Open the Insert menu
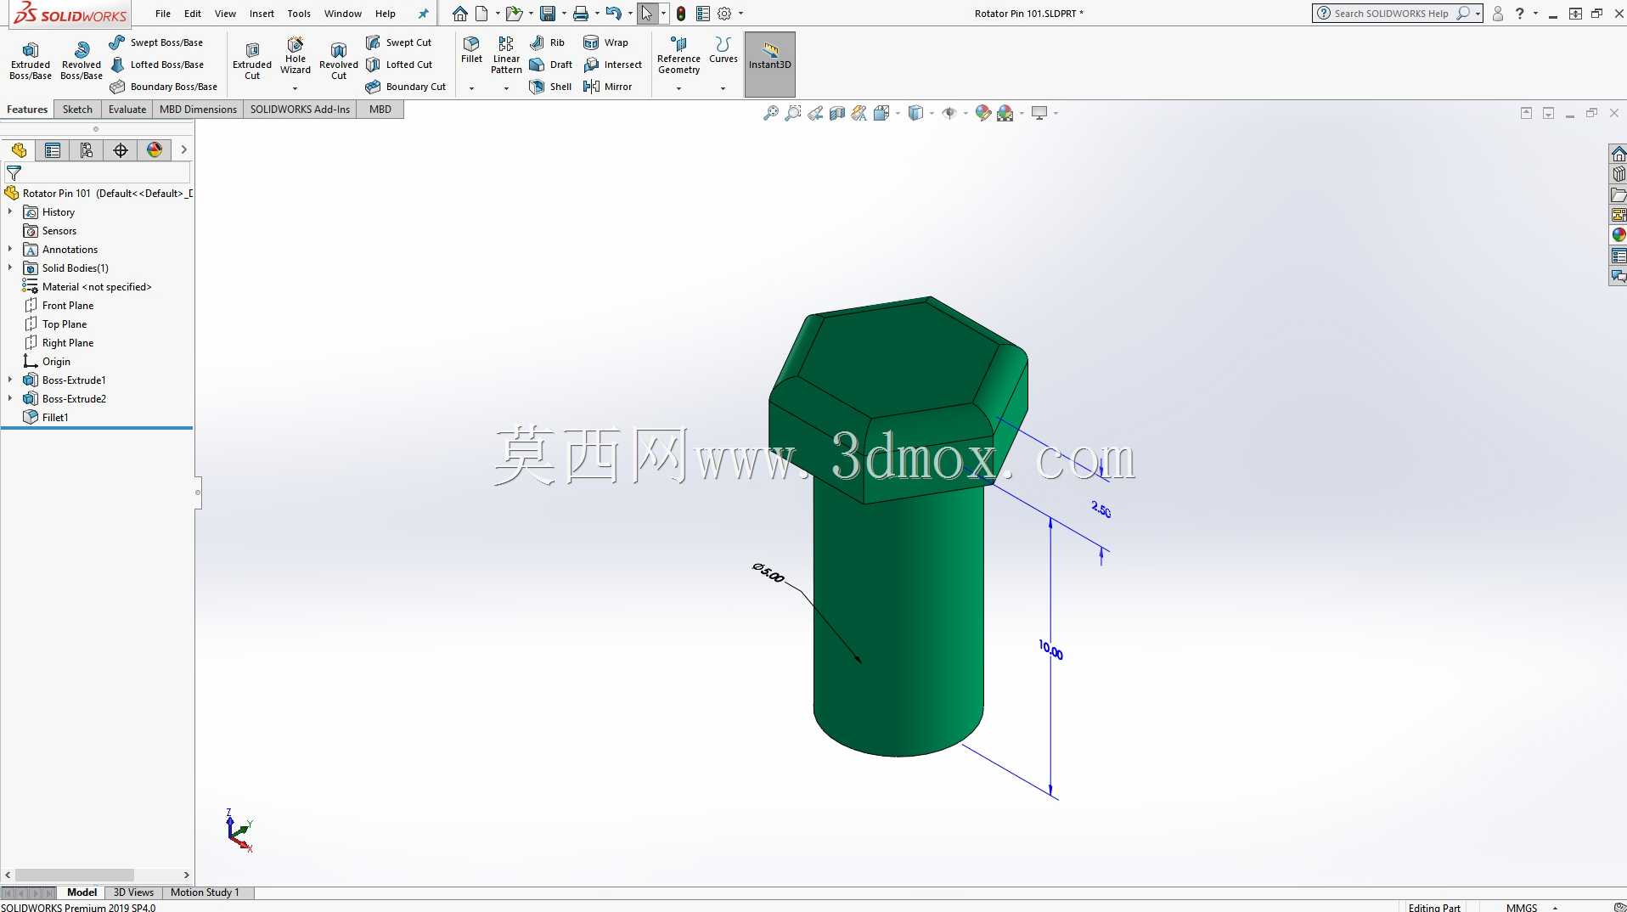 [x=262, y=14]
